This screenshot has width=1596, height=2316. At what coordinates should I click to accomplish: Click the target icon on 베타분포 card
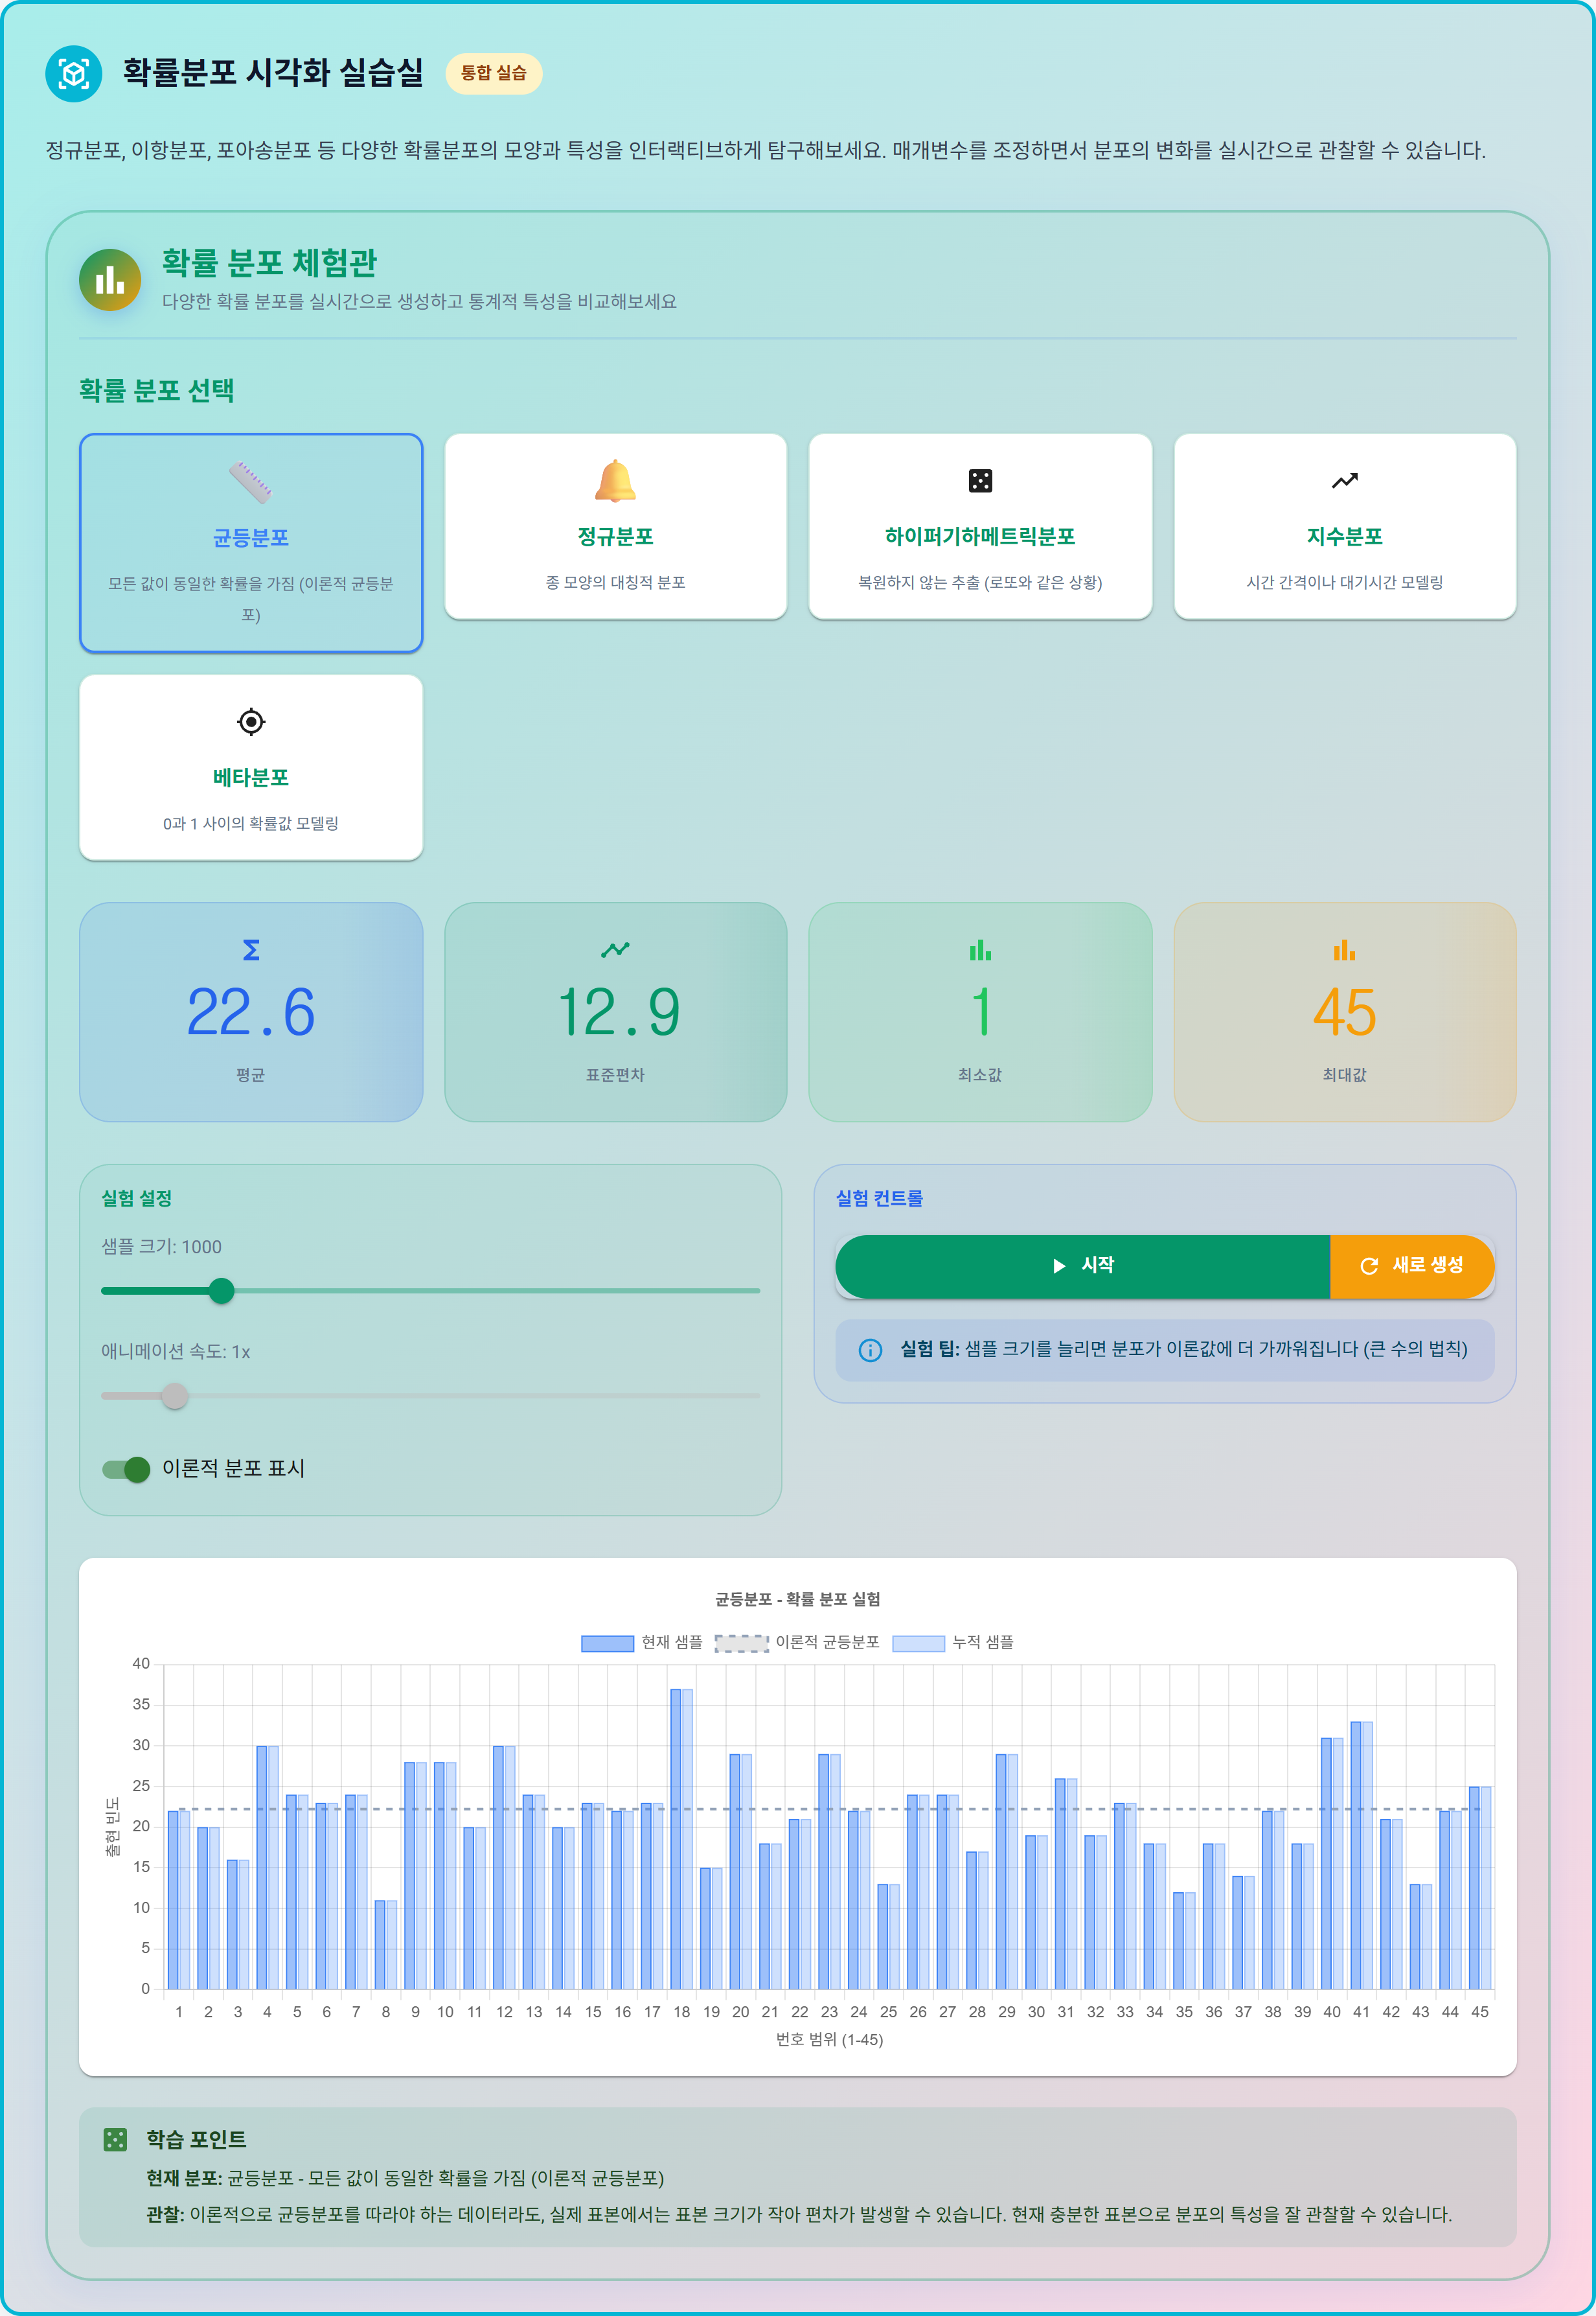coord(251,721)
